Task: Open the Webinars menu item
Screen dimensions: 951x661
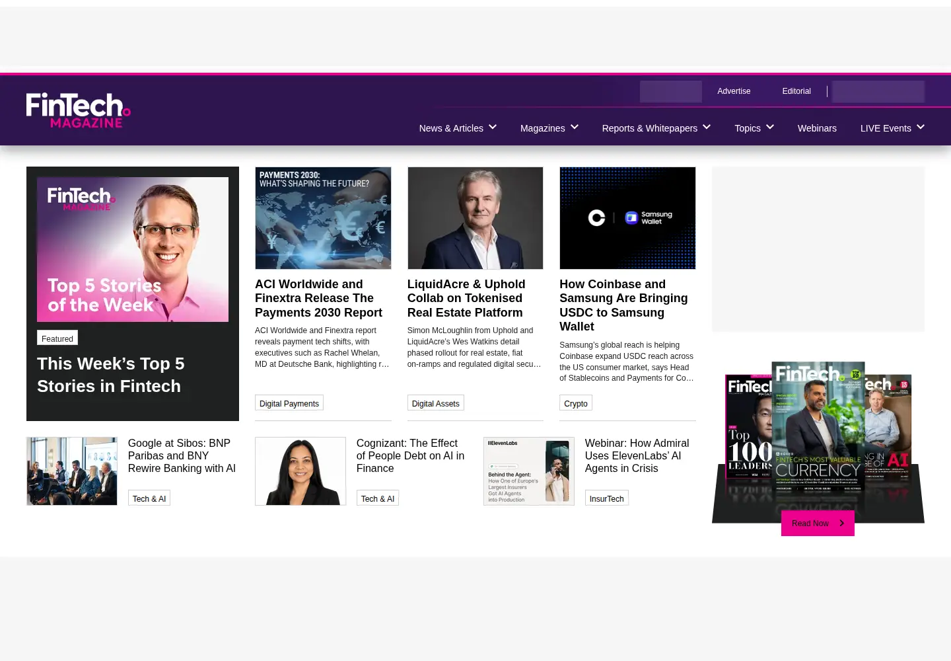Action: click(817, 128)
